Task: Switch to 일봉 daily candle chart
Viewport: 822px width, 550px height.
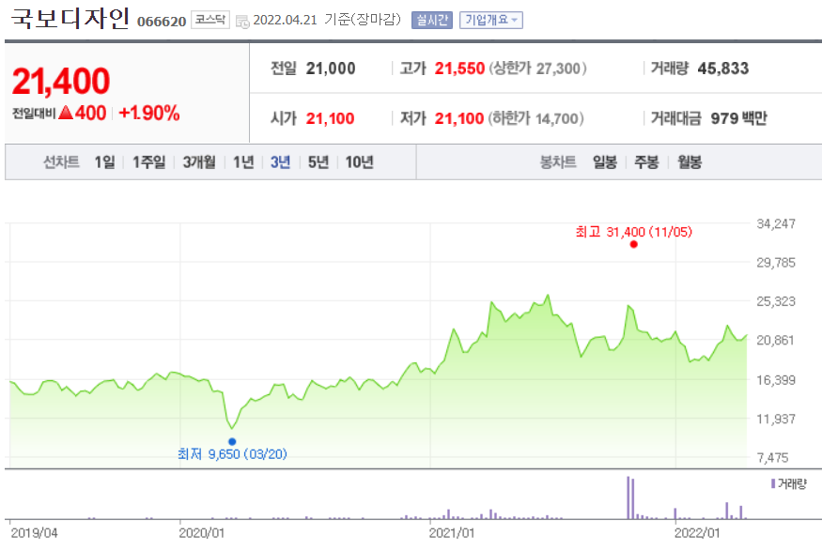Action: pos(605,162)
